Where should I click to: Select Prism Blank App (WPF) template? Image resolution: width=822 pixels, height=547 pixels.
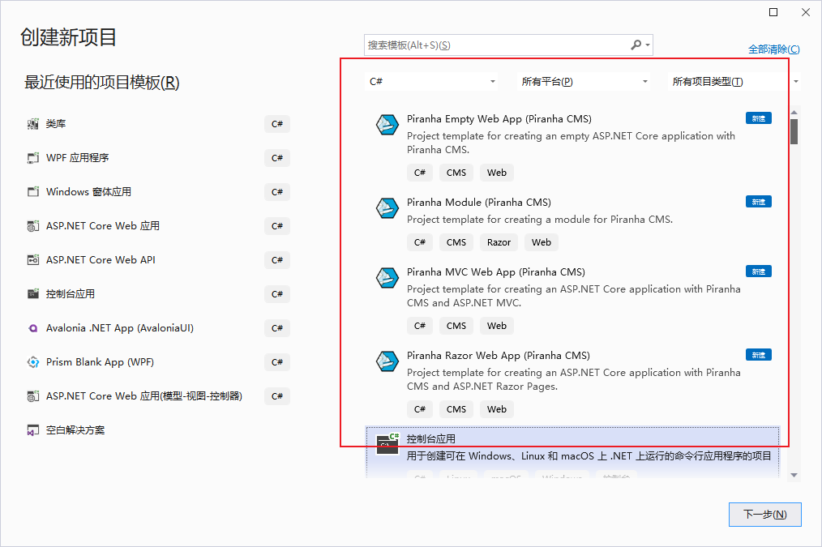158,362
